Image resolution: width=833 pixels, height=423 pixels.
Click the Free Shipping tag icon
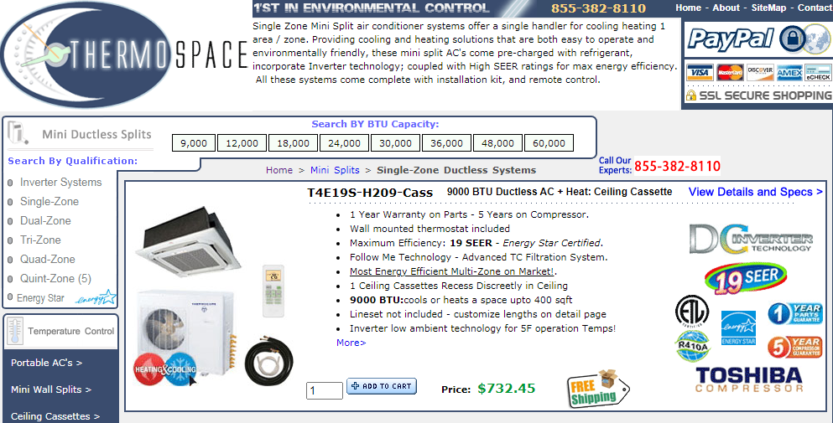[x=597, y=389]
